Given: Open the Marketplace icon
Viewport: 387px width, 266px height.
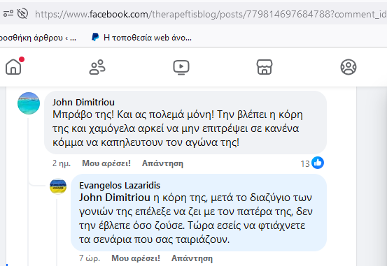Looking at the screenshot, I should click(x=265, y=67).
